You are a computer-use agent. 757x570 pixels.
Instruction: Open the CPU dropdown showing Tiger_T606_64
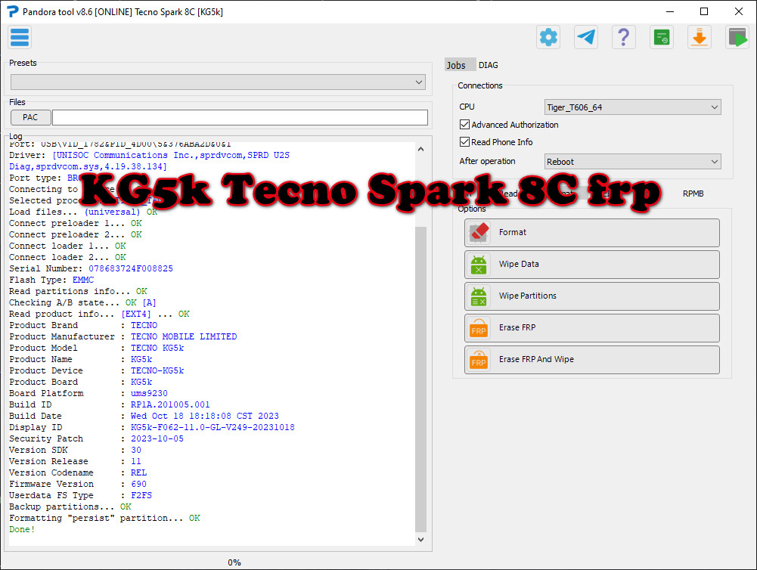pos(632,107)
